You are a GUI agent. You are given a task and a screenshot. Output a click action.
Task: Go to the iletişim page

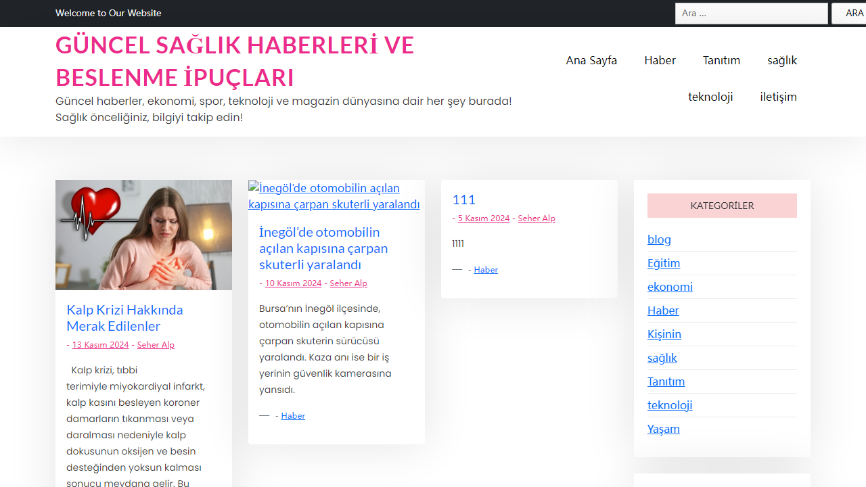click(778, 97)
